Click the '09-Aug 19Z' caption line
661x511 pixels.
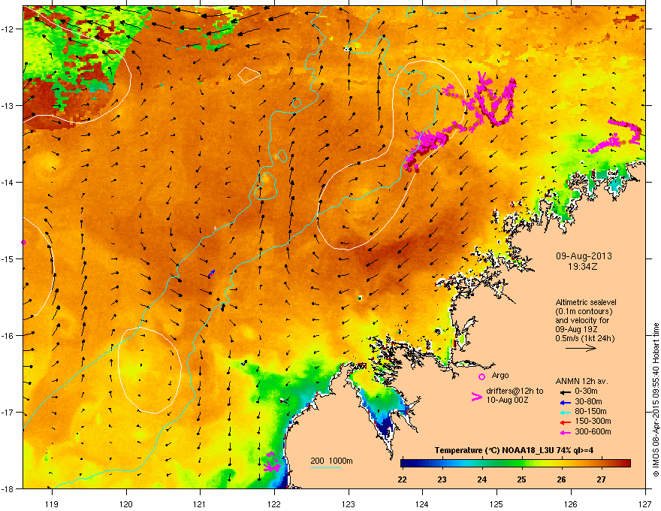(576, 329)
